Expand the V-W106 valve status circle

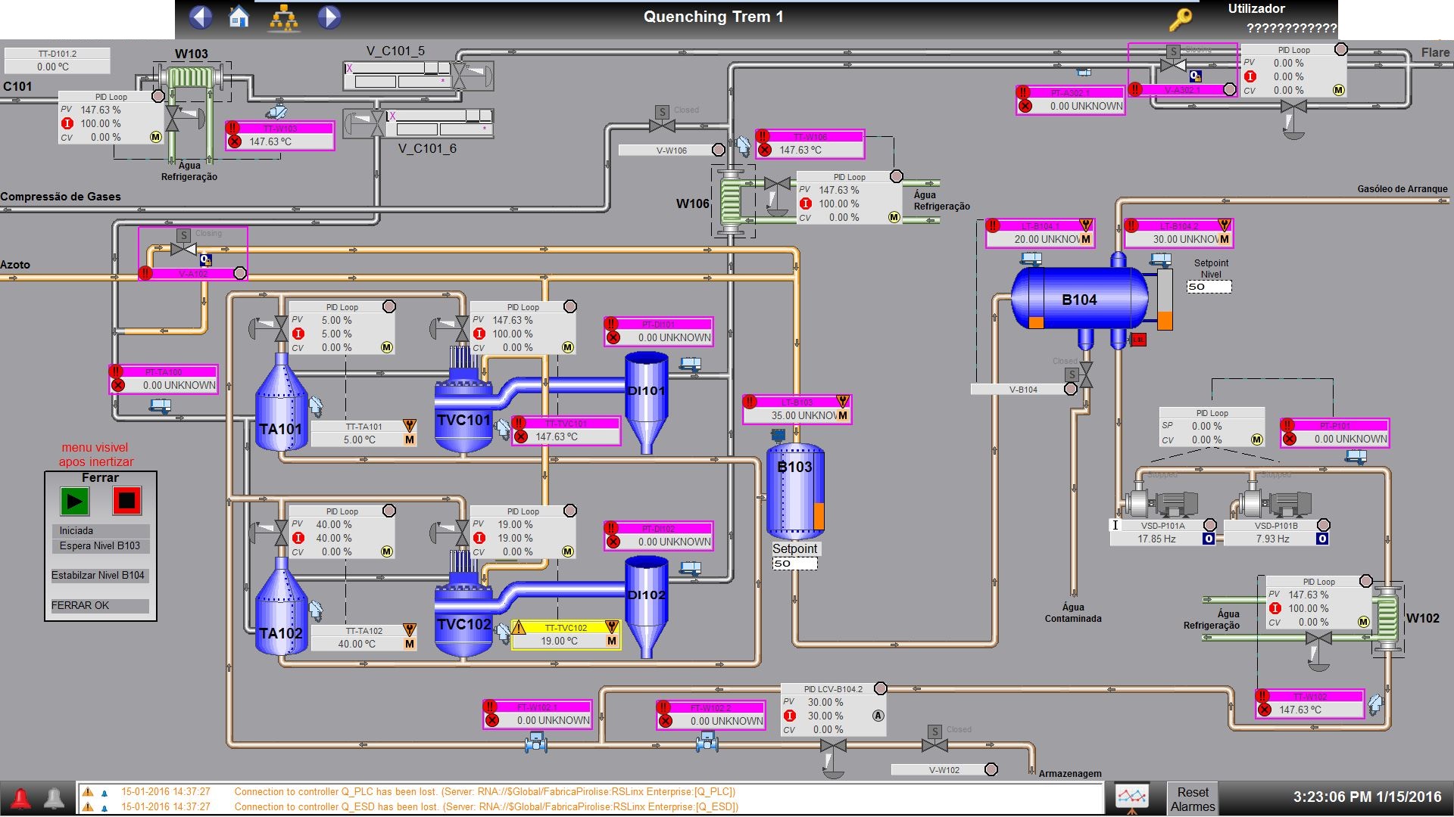(x=718, y=151)
